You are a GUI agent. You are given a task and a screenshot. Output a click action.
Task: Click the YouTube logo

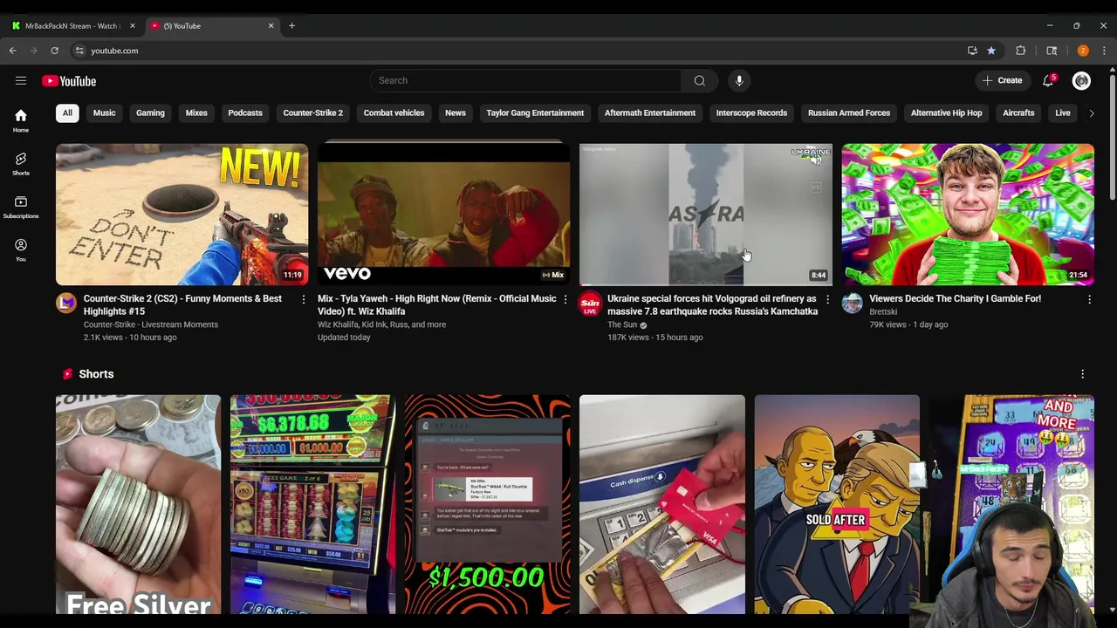pos(69,81)
